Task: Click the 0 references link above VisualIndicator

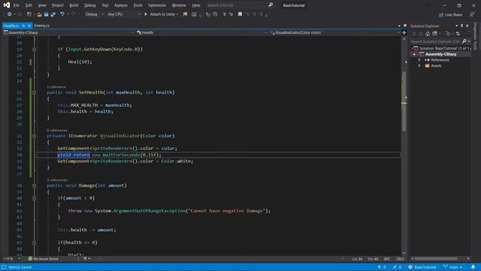Action: pos(57,130)
